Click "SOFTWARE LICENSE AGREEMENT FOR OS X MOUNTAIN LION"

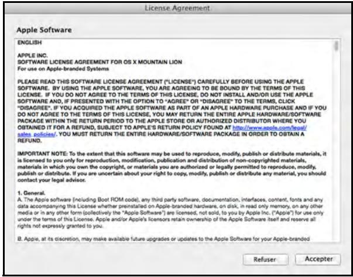click(100, 62)
